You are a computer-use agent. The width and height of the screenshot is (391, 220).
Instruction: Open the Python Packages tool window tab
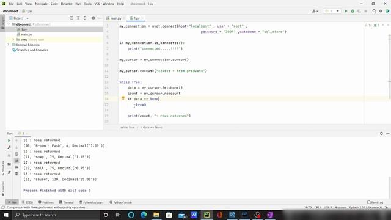91,202
